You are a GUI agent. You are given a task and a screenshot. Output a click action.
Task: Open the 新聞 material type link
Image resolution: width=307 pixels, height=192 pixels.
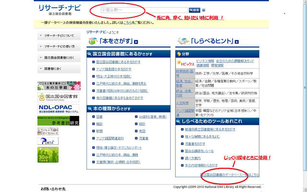[x=99, y=131]
